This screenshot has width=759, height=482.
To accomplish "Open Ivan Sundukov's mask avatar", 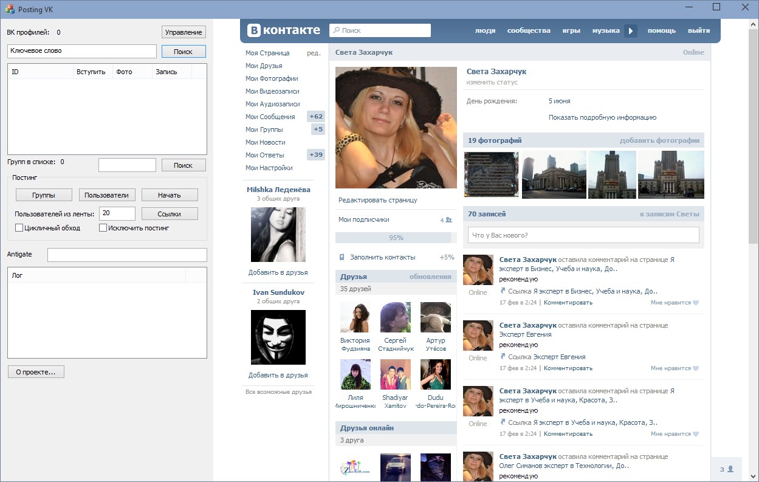I will coord(278,337).
